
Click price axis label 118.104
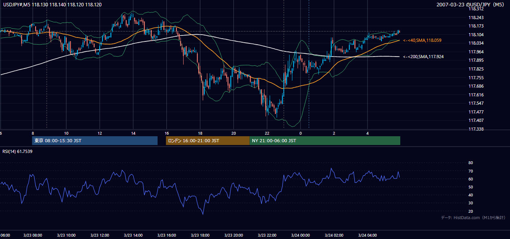coord(476,35)
